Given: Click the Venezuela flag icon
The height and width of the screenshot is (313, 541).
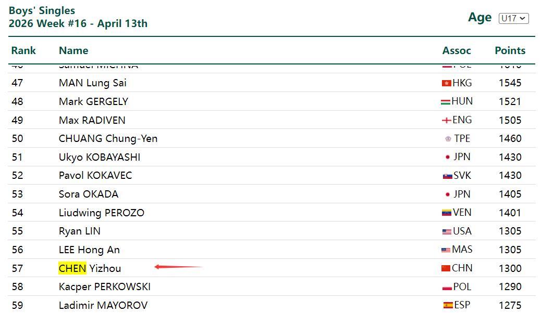Looking at the screenshot, I should (446, 213).
